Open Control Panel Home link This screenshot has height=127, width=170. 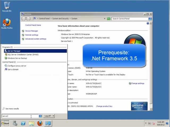33,25
